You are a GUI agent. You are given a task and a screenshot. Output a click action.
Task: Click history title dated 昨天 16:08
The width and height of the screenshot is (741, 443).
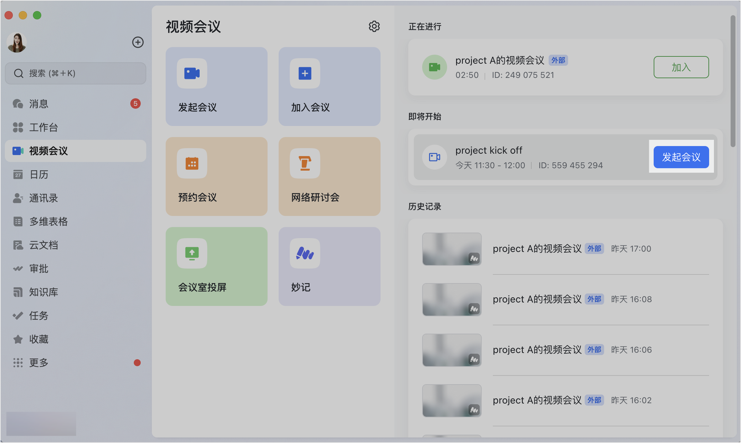click(x=537, y=299)
